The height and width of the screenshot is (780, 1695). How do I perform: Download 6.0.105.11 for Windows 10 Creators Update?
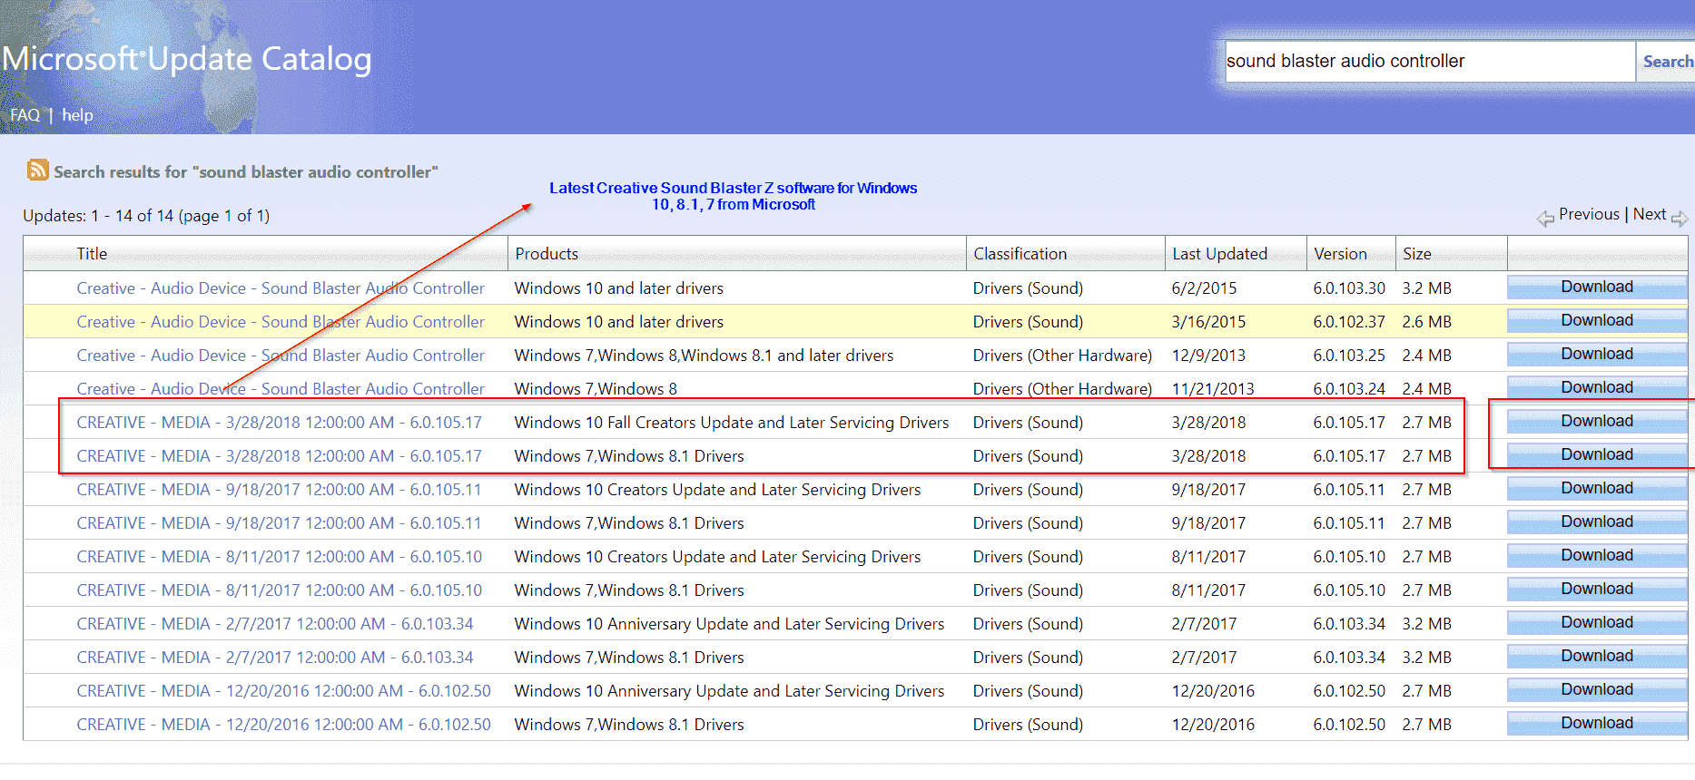(1597, 488)
